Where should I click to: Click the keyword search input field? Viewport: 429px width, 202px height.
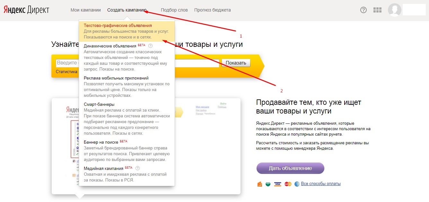pos(137,63)
